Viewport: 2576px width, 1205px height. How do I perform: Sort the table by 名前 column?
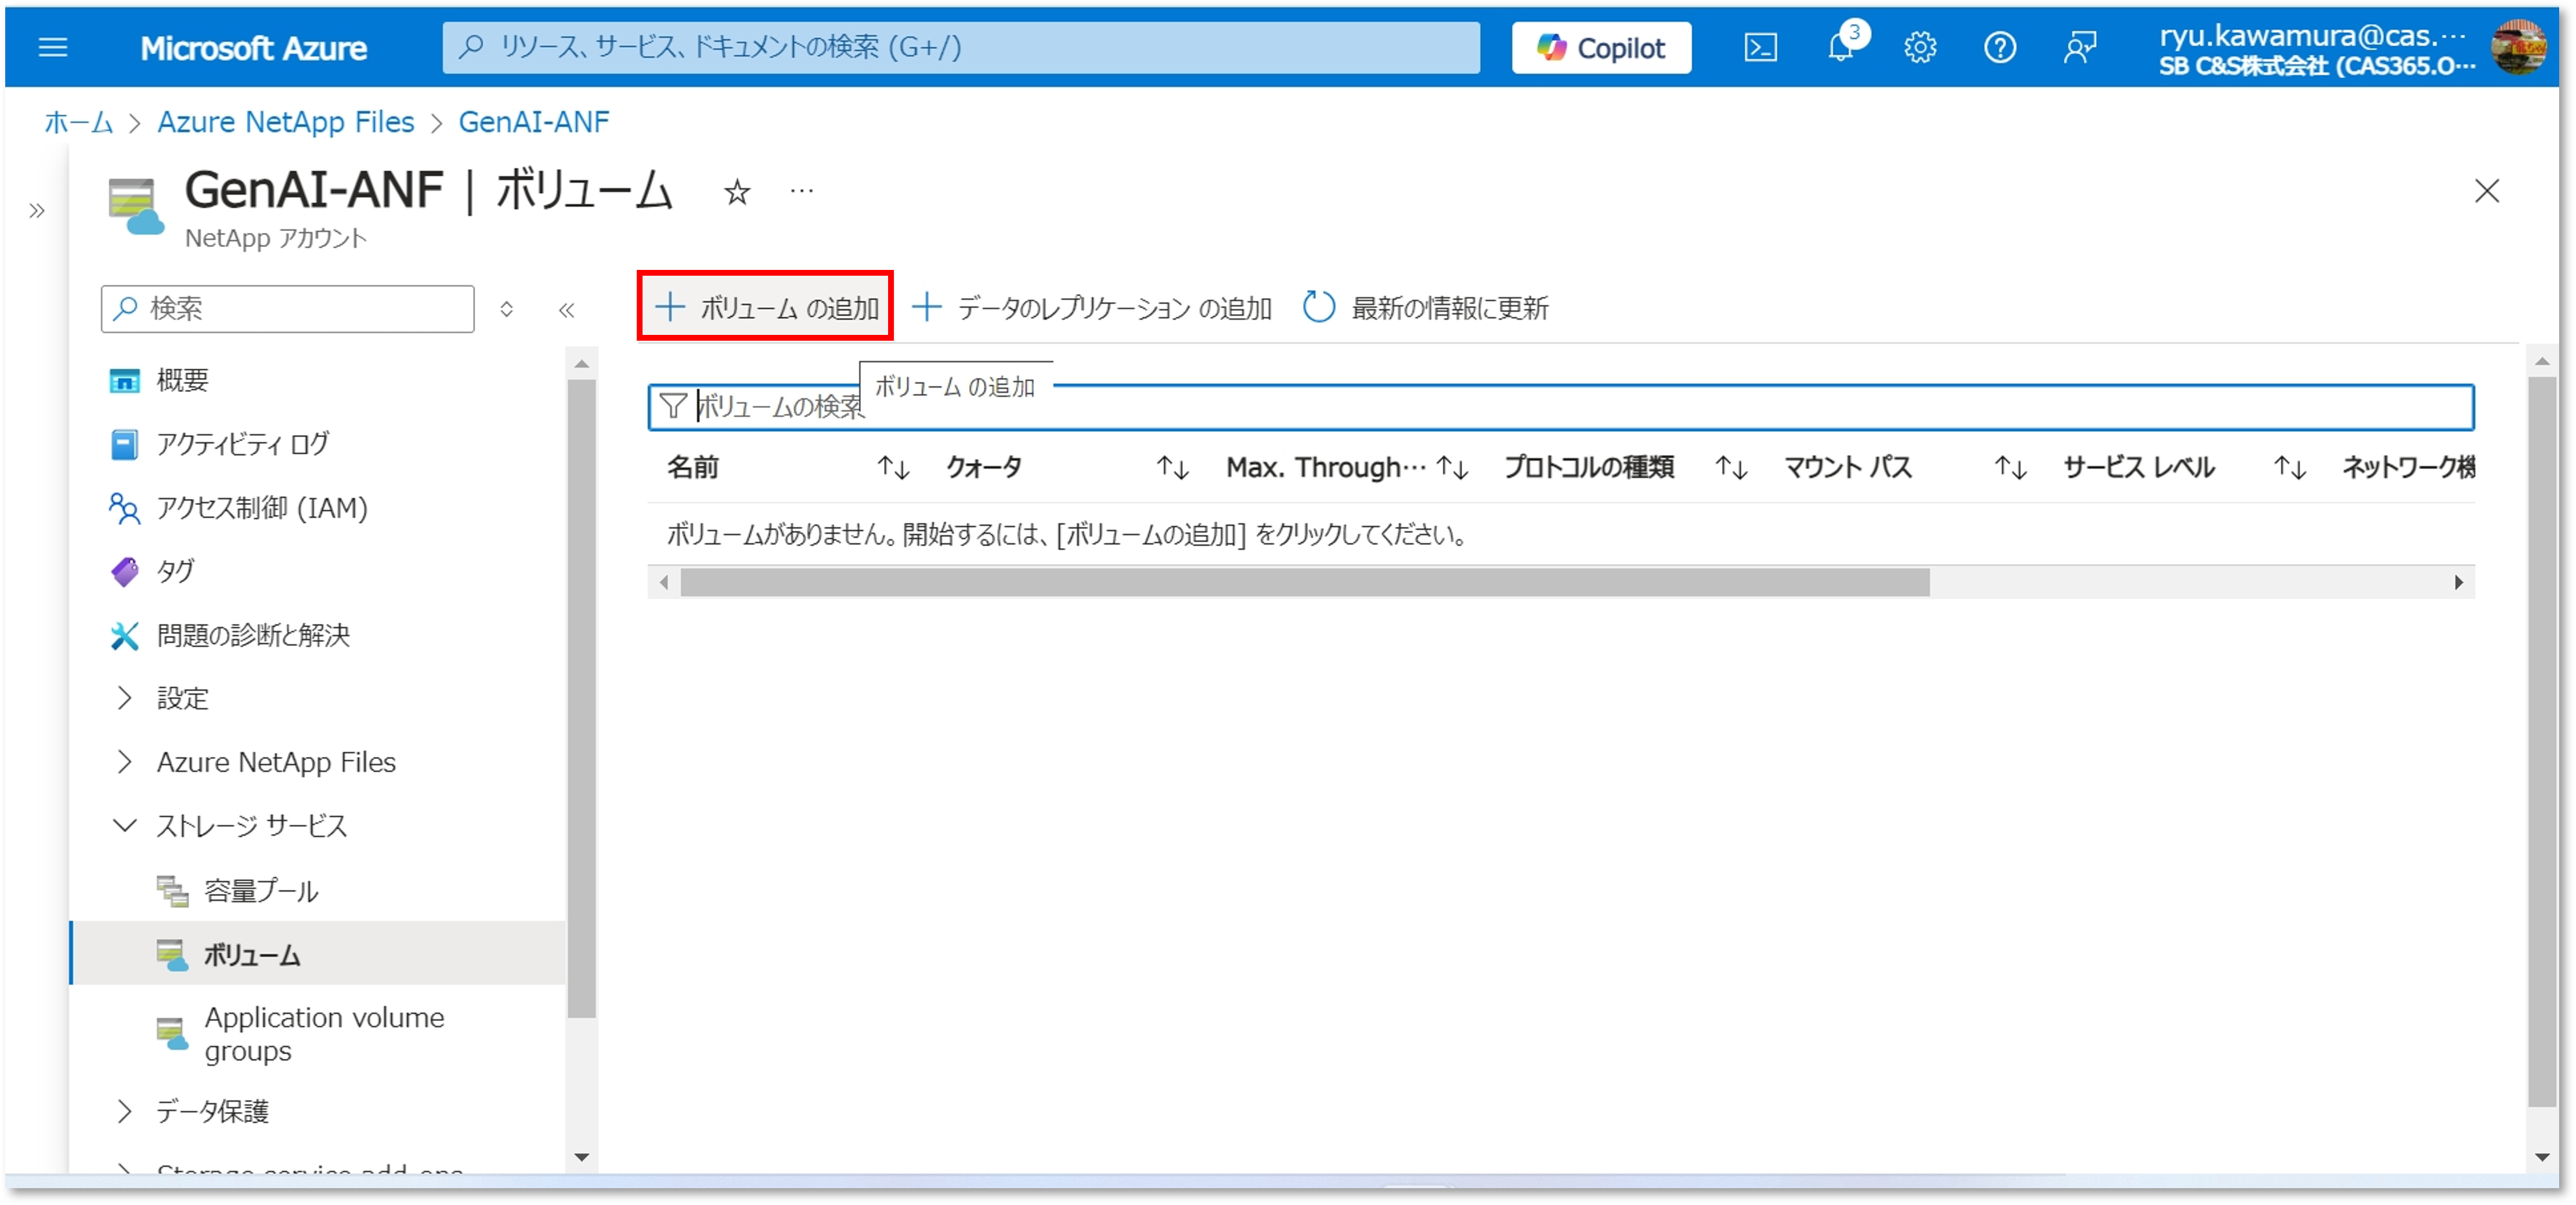tap(788, 467)
